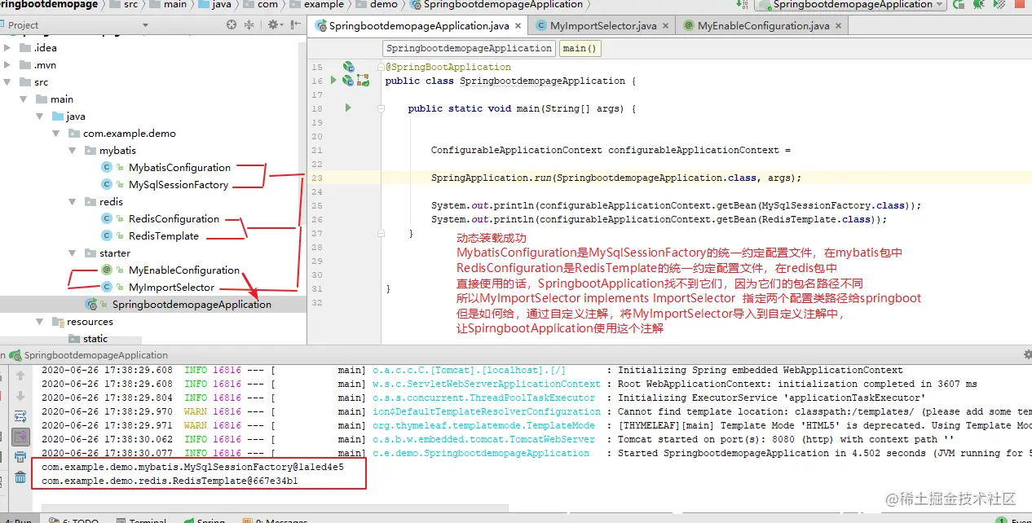Expand the .idea folder
Screen dimensions: 1032x523
pos(8,48)
